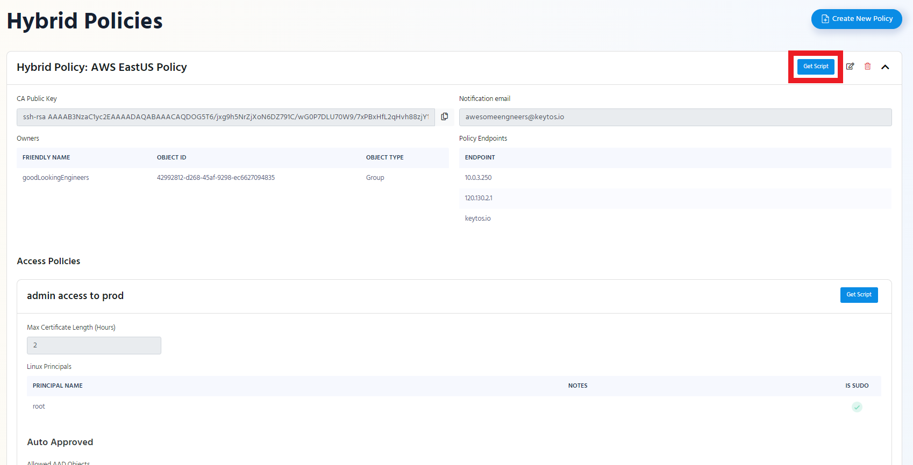913x465 pixels.
Task: Get script for admin access to prod
Action: [x=859, y=295]
